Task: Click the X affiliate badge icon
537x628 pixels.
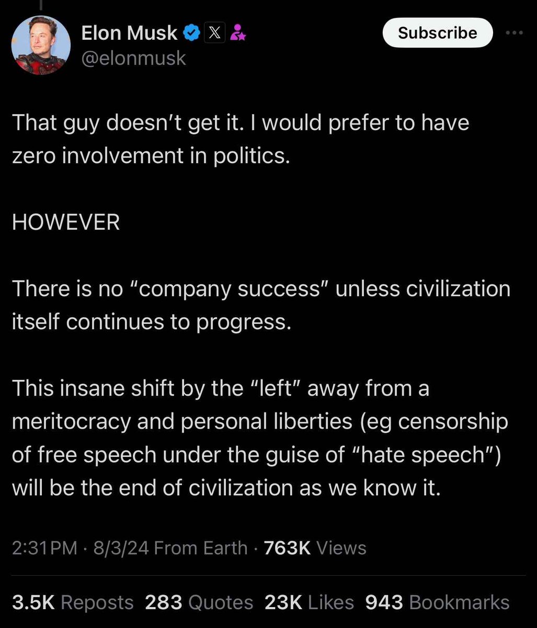Action: 213,33
